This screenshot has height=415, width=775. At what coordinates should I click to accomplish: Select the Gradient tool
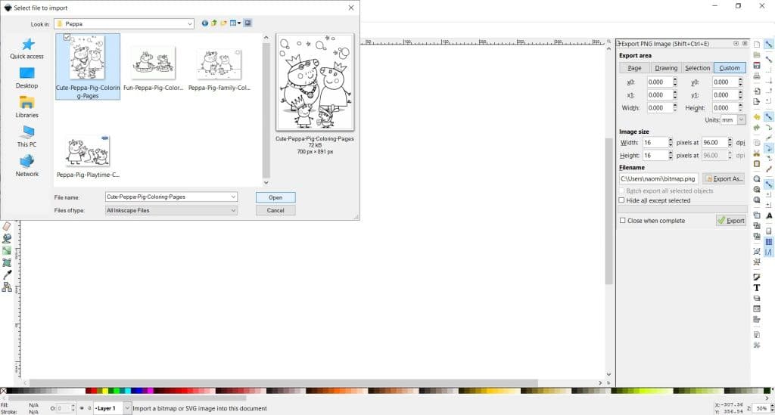coord(6,251)
